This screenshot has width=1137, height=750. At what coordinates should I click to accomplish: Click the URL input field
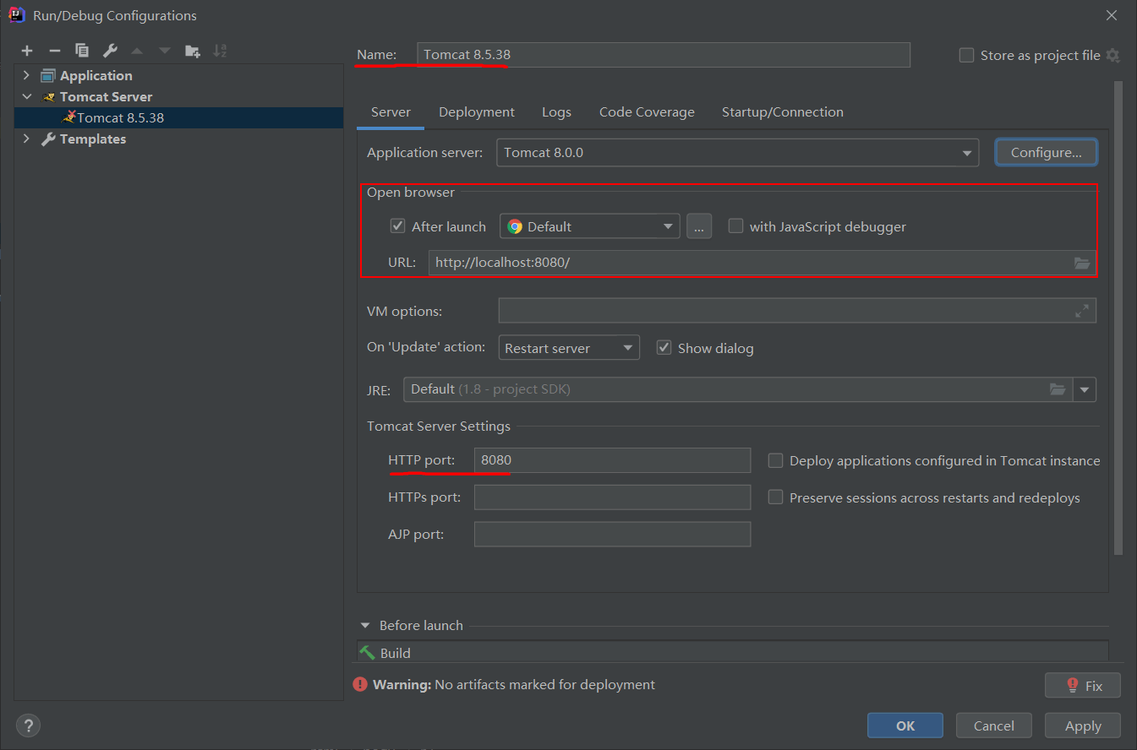coord(763,263)
